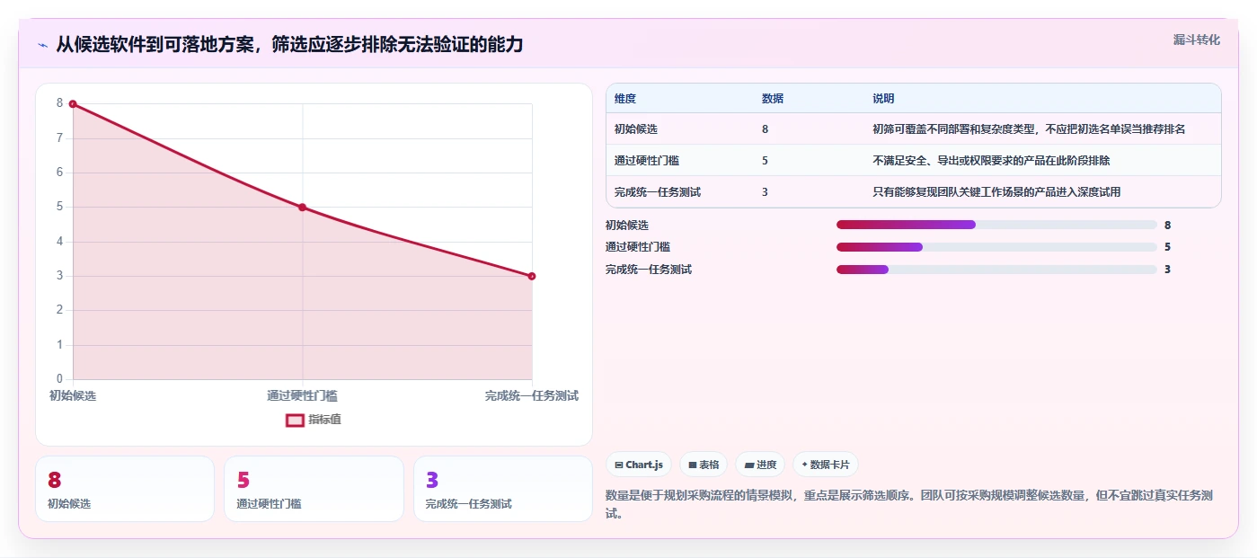1257x558 pixels.
Task: Click the 初始候选 label beside the progress bars
Action: coord(627,226)
